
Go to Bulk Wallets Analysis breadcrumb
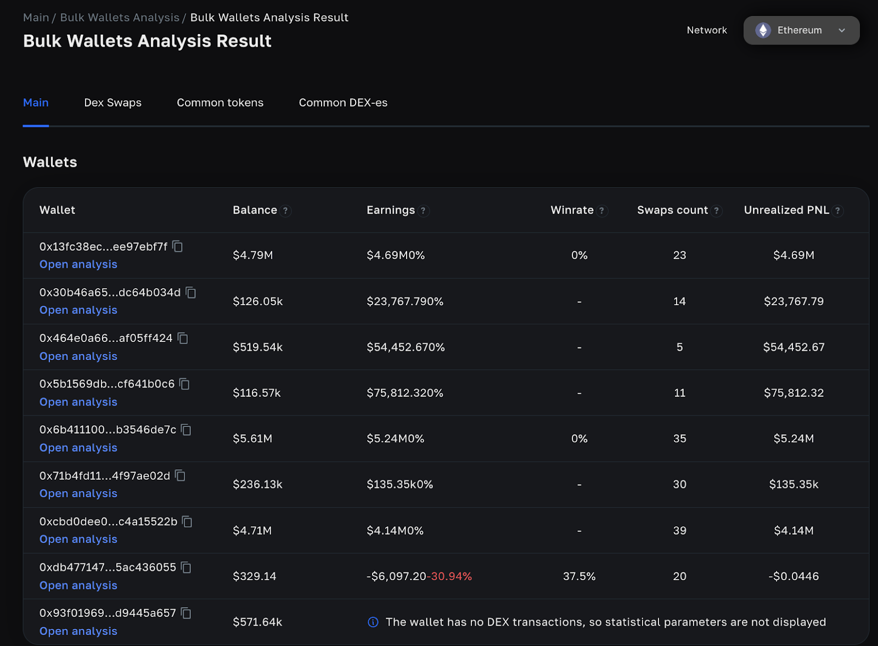pos(120,18)
